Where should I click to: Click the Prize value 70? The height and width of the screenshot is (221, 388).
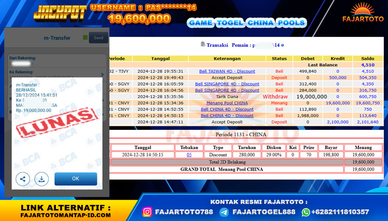(x=309, y=155)
